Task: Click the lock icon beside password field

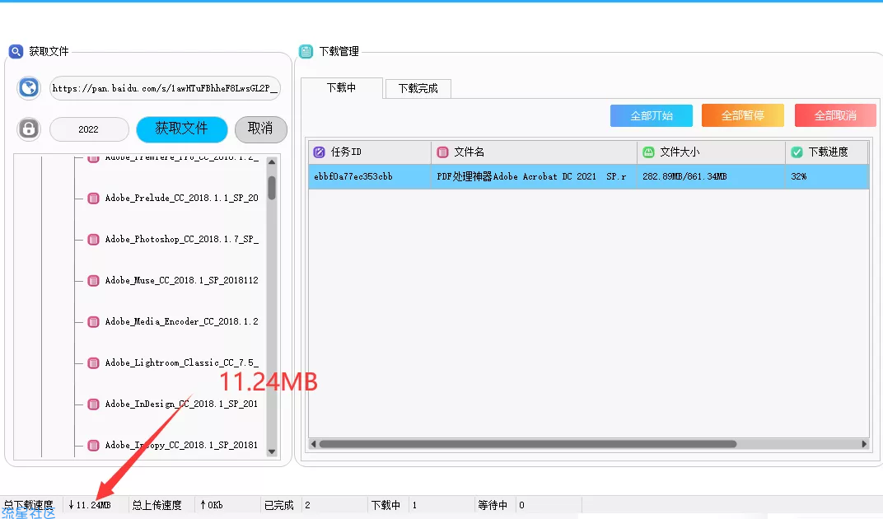Action: [29, 129]
